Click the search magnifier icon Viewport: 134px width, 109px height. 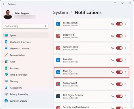pyautogui.click(x=46, y=26)
